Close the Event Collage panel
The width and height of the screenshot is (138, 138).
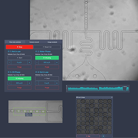pos(112,97)
